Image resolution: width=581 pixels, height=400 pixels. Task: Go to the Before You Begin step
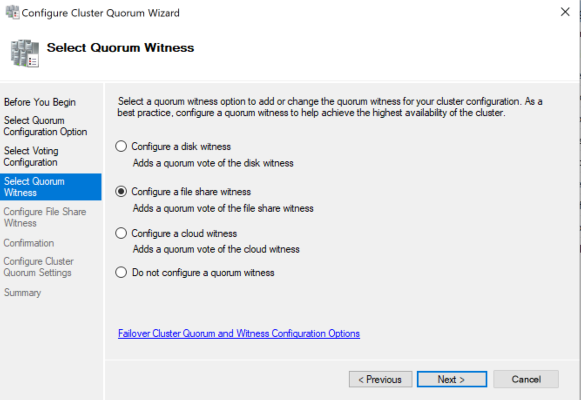point(40,102)
